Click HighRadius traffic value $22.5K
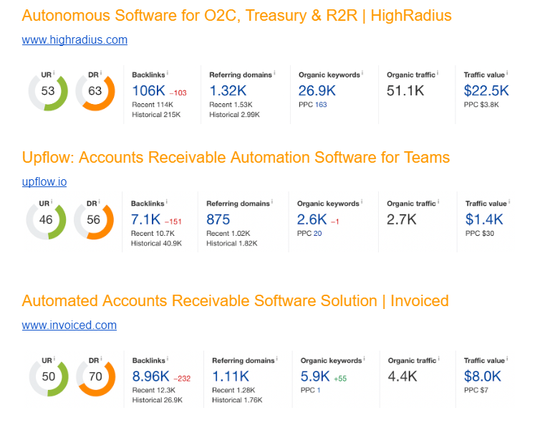 (486, 91)
